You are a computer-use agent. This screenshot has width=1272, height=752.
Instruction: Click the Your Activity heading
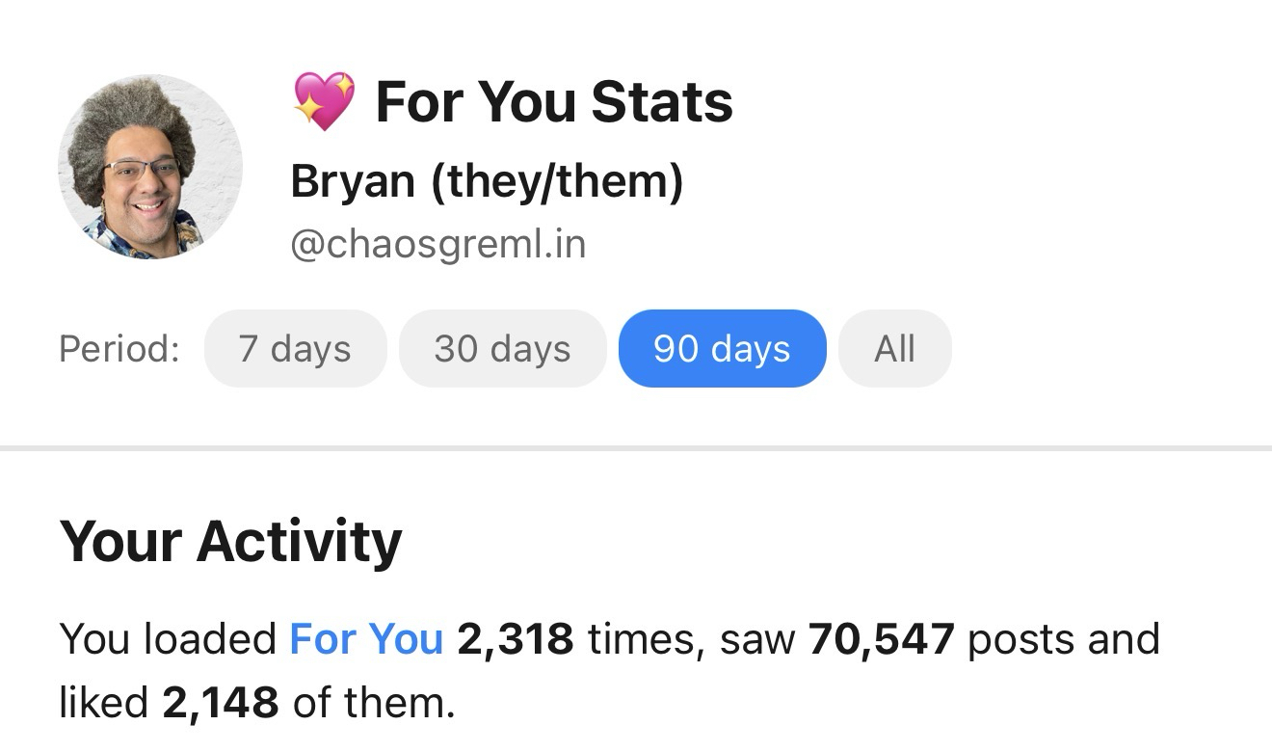coord(230,541)
